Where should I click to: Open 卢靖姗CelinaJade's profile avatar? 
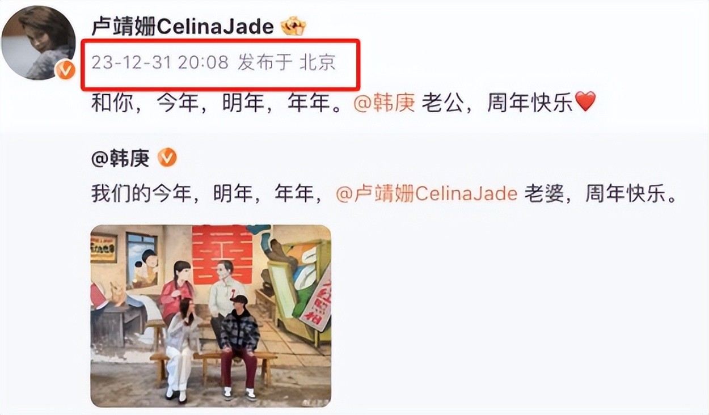pyautogui.click(x=39, y=43)
